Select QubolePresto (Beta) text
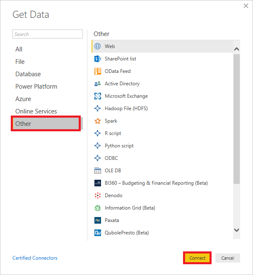 click(127, 233)
